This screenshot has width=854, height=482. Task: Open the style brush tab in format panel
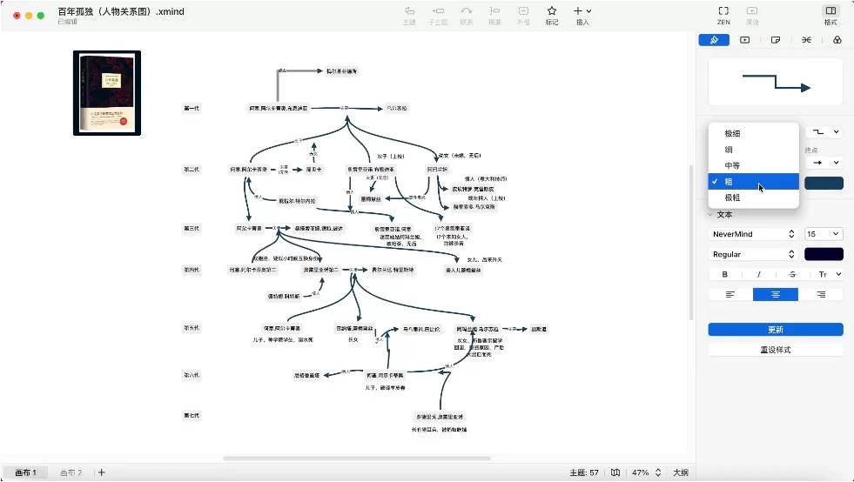(x=714, y=40)
